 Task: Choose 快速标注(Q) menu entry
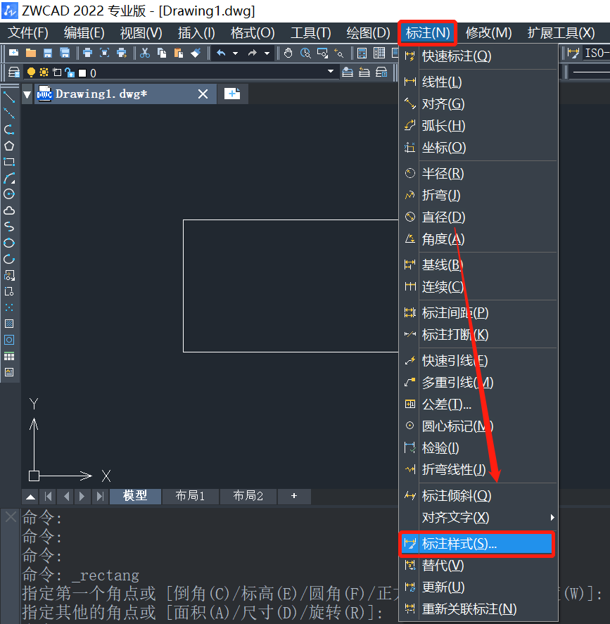pos(478,56)
